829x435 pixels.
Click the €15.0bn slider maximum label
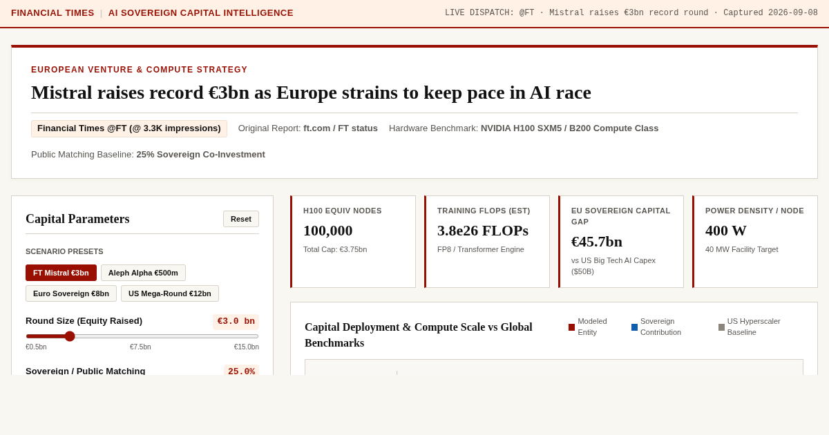click(247, 347)
